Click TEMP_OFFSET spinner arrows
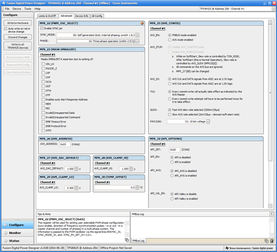The width and height of the screenshot is (277, 252). point(137,187)
